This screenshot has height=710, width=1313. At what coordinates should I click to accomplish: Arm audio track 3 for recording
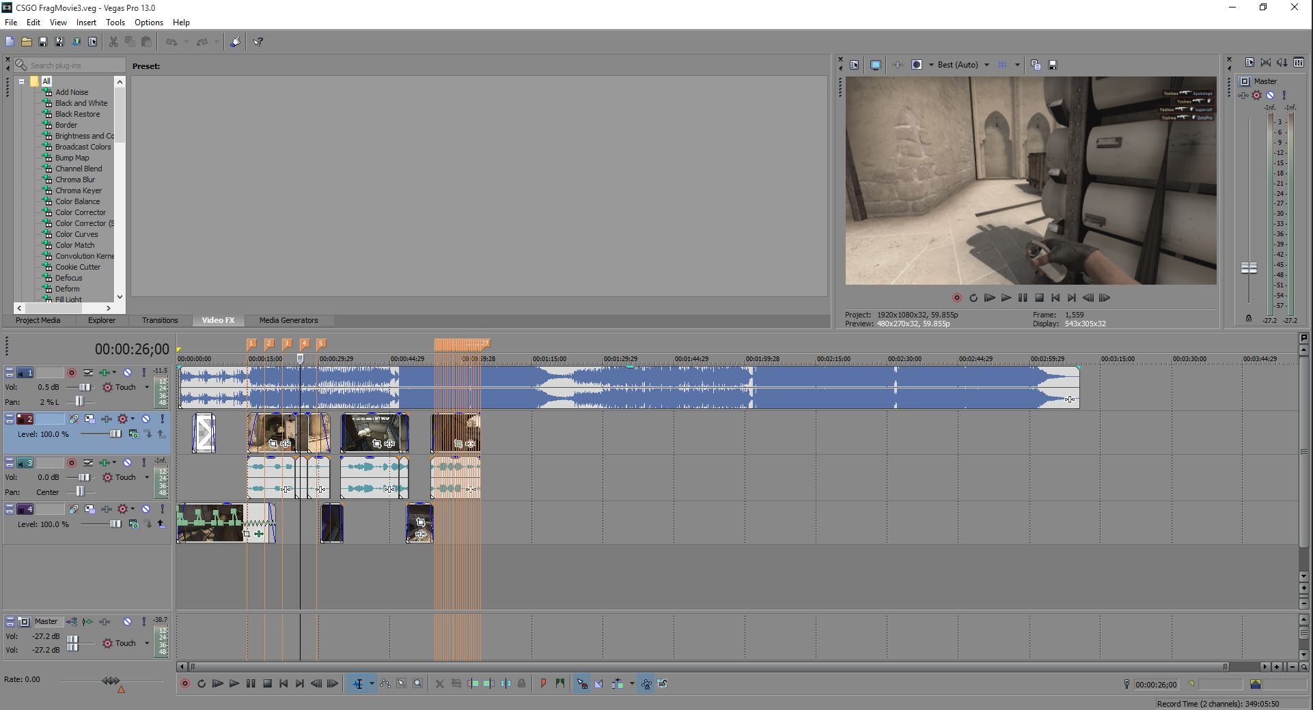72,463
